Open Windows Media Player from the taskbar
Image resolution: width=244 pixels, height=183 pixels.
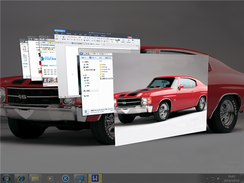click(x=50, y=178)
